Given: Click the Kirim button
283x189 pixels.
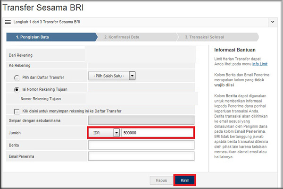Looking at the screenshot, I should (x=185, y=180).
